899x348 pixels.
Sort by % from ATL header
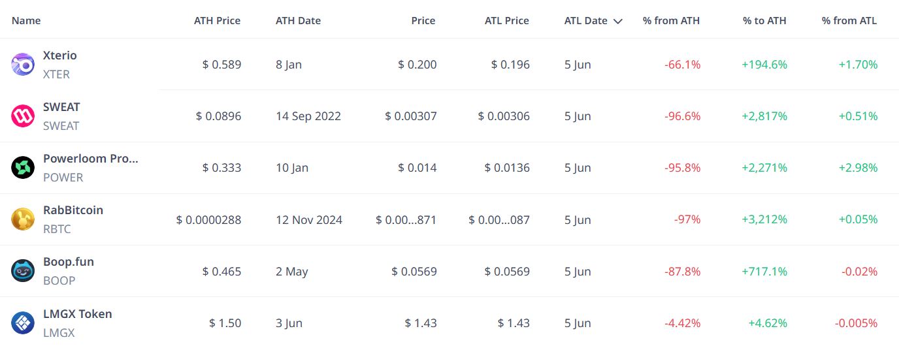(849, 21)
